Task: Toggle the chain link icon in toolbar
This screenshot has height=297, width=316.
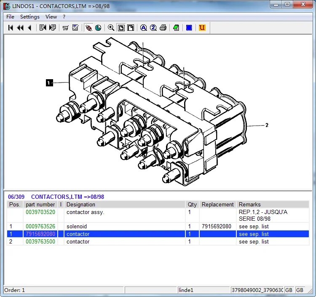Action: pos(88,28)
